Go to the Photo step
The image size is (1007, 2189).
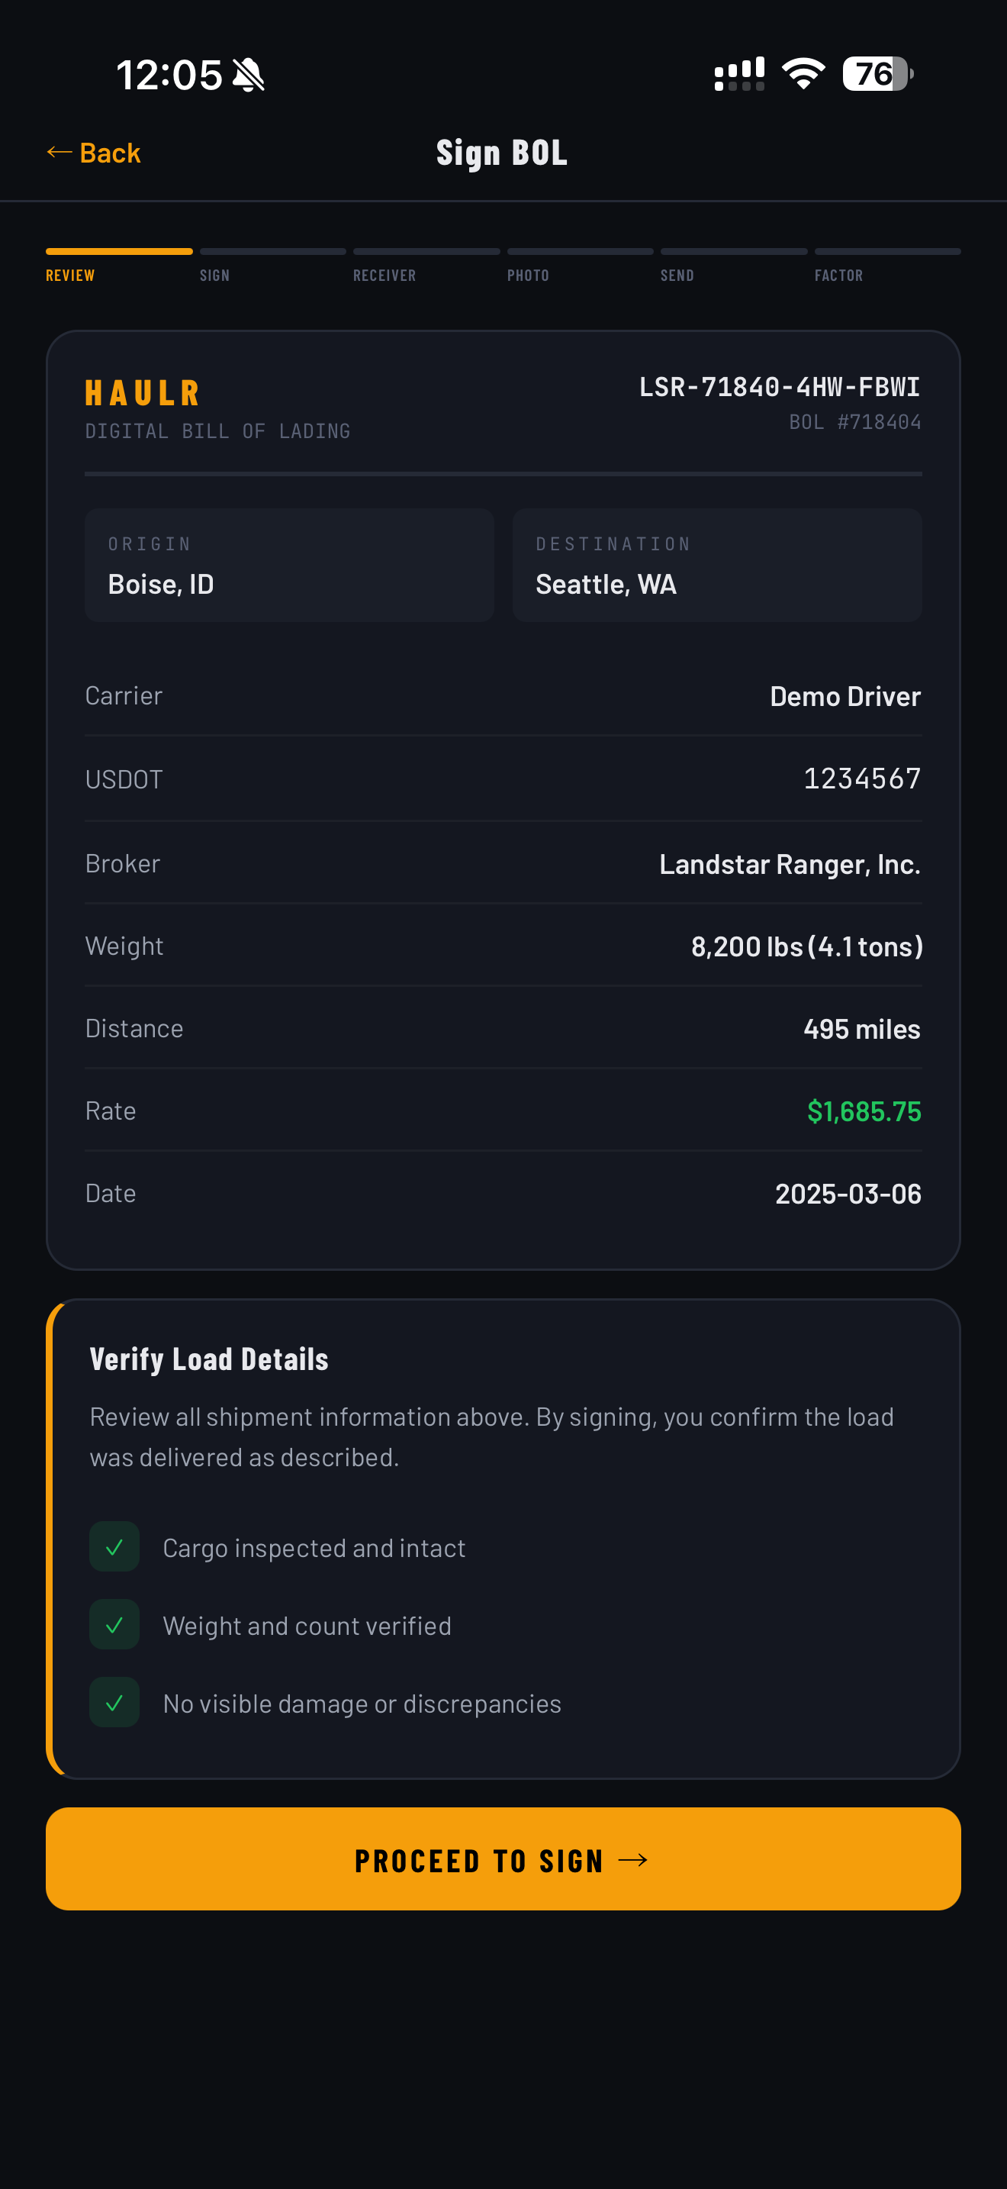[x=528, y=276]
